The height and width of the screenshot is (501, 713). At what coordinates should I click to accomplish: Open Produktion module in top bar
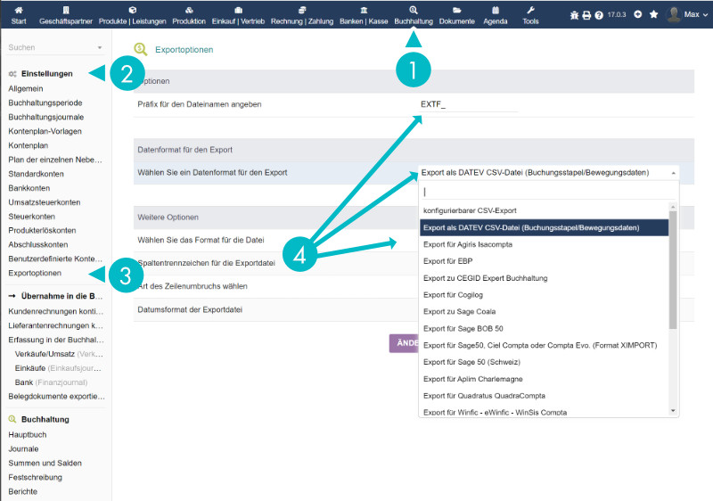[x=189, y=15]
